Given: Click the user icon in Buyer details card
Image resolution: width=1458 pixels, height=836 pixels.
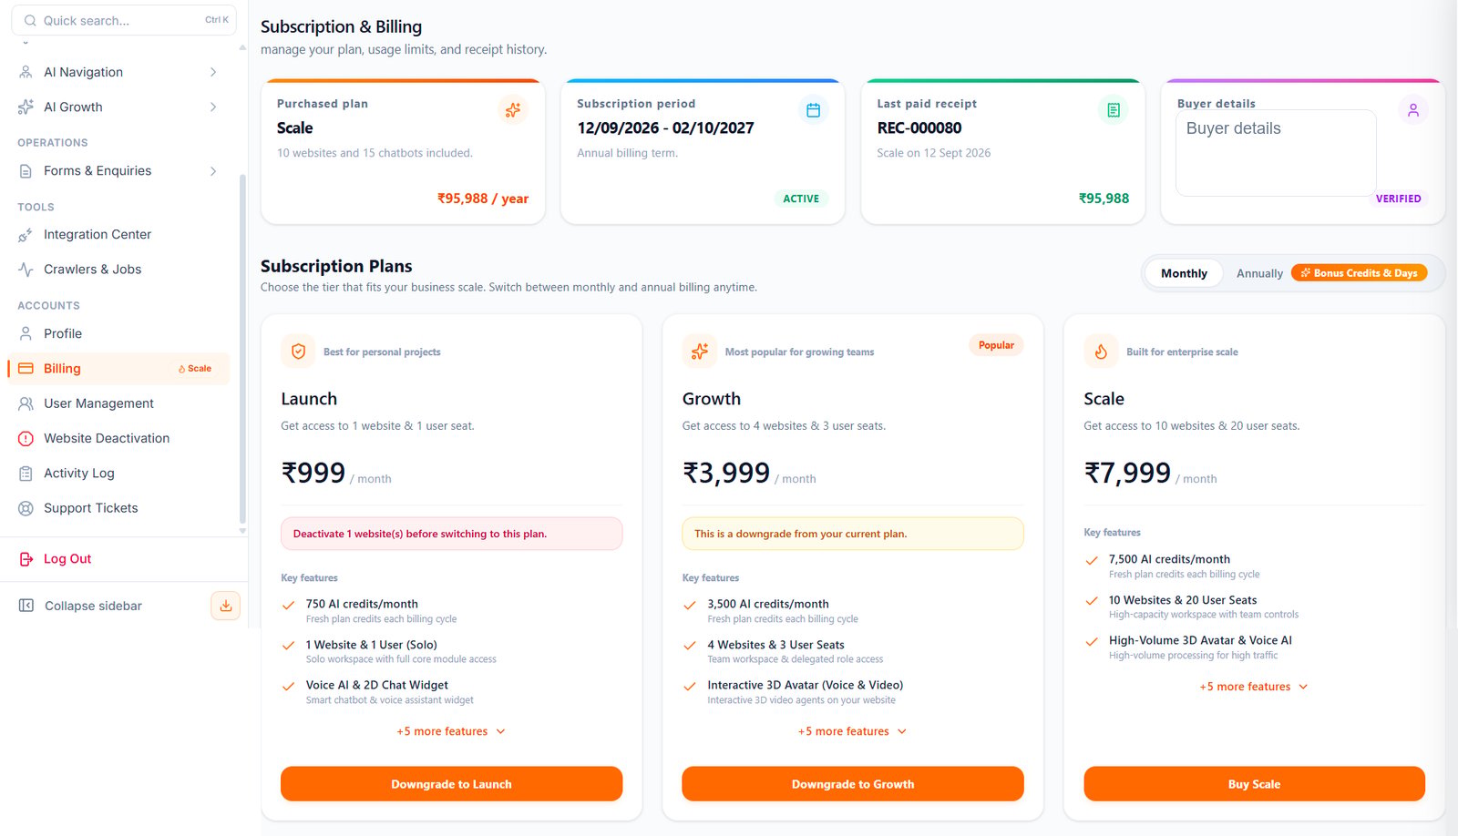Looking at the screenshot, I should tap(1412, 110).
